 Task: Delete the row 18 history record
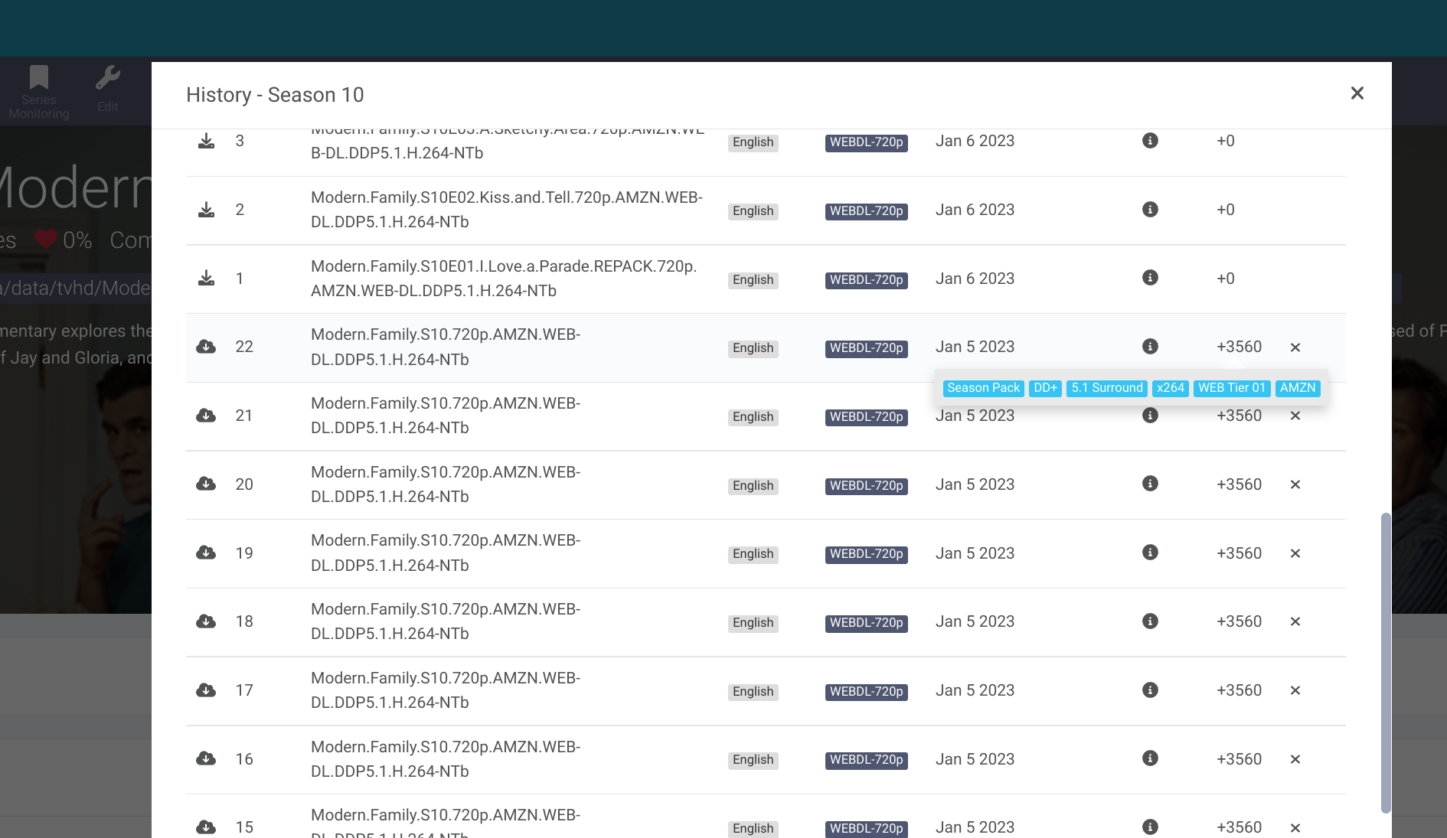(x=1294, y=621)
